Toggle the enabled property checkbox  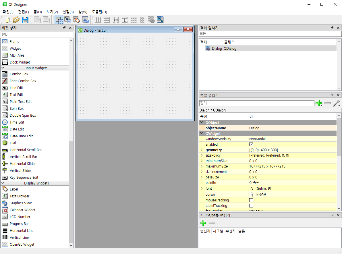click(251, 145)
